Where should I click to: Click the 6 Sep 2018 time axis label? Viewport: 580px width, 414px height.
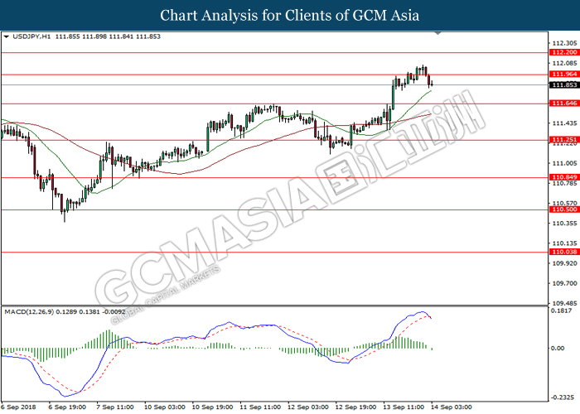[19, 407]
